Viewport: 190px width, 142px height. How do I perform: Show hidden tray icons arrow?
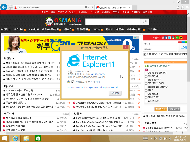pos(151,138)
